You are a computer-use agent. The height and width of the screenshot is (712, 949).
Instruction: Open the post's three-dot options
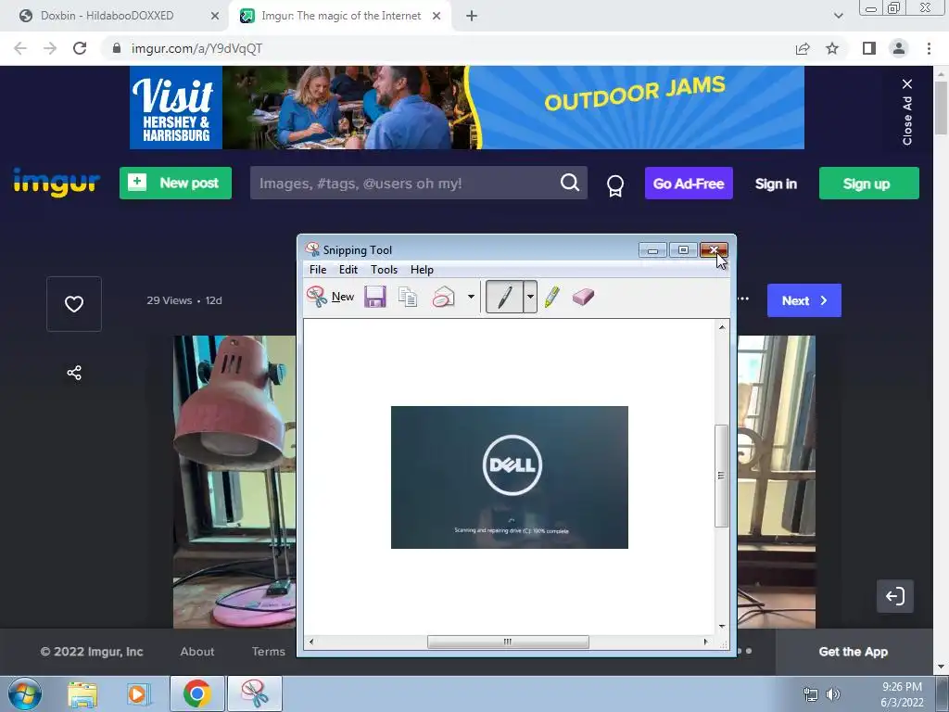pyautogui.click(x=744, y=299)
